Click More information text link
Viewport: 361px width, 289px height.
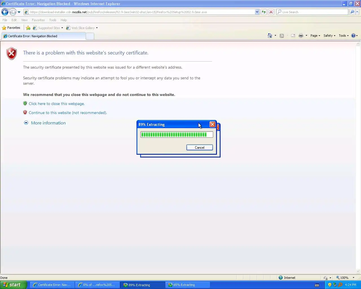click(48, 123)
